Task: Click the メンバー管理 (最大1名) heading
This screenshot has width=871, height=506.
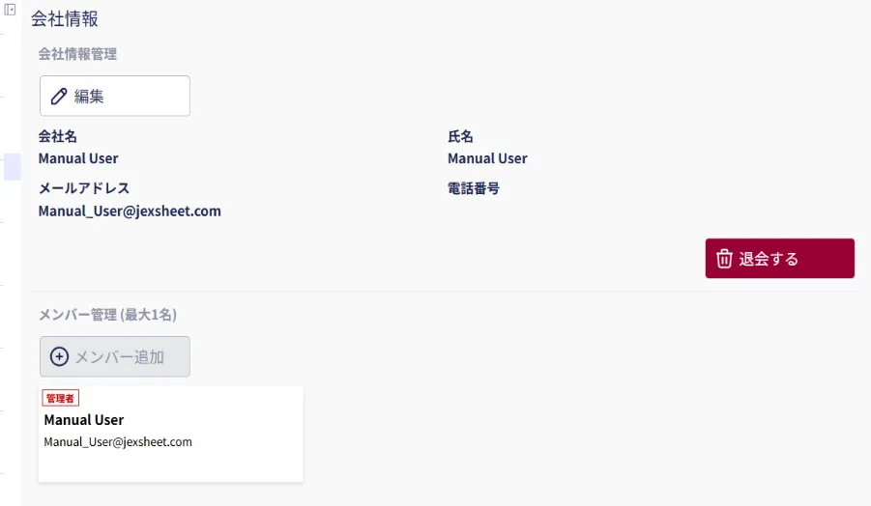Action: point(107,315)
